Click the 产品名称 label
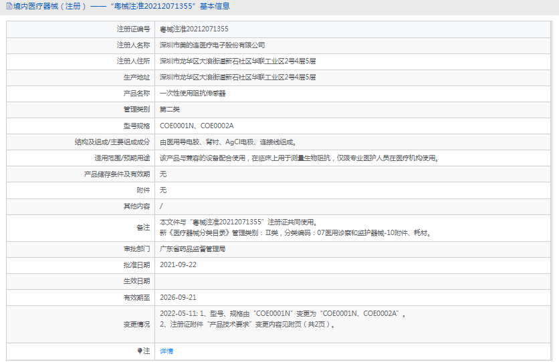Screen dimensions: 559x362 coord(137,94)
